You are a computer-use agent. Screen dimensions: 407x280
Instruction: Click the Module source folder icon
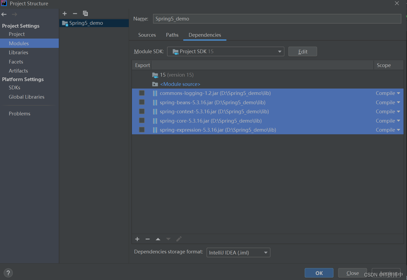click(x=155, y=84)
